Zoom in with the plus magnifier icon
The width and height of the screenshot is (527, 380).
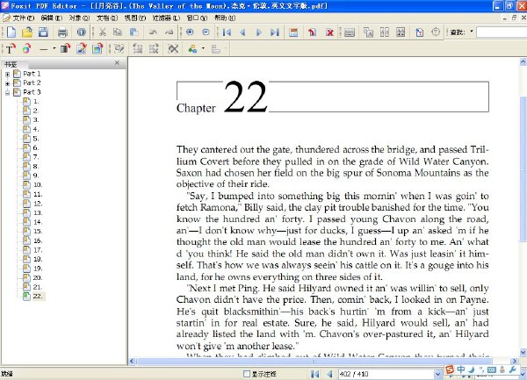(x=190, y=32)
